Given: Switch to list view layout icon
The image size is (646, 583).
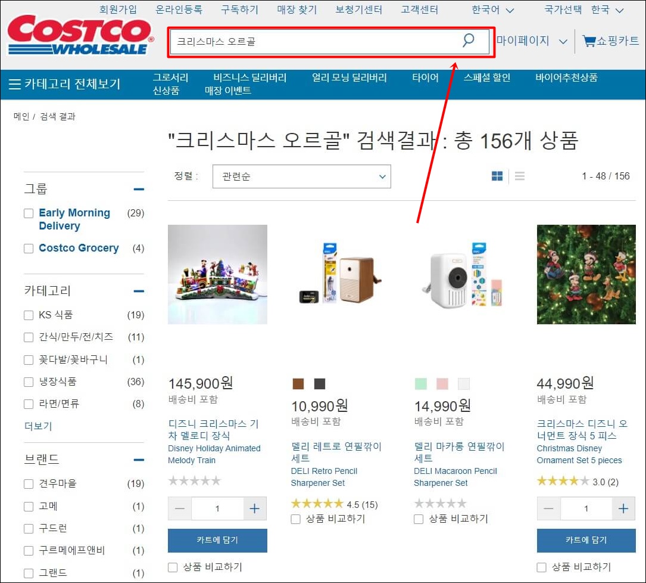Looking at the screenshot, I should 519,176.
